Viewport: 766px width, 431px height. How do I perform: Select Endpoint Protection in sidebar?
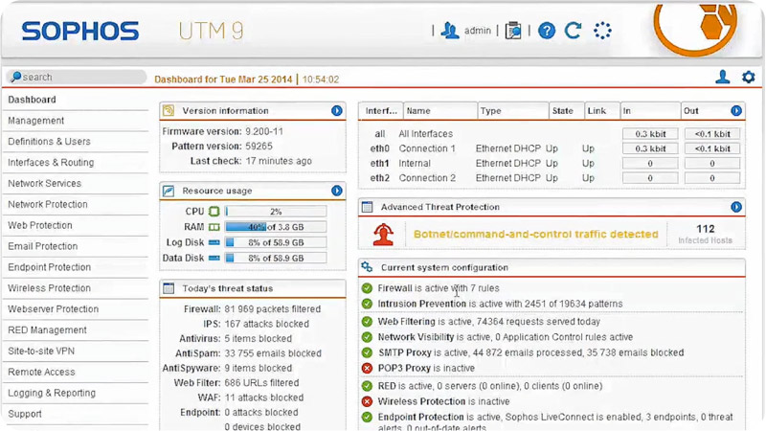pos(50,267)
